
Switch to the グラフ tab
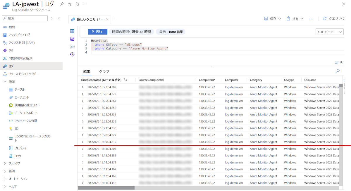(104, 71)
